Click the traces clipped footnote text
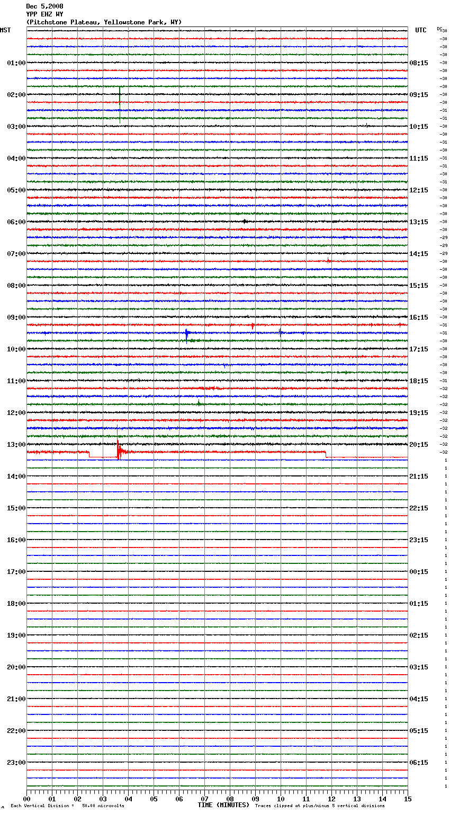 click(320, 806)
